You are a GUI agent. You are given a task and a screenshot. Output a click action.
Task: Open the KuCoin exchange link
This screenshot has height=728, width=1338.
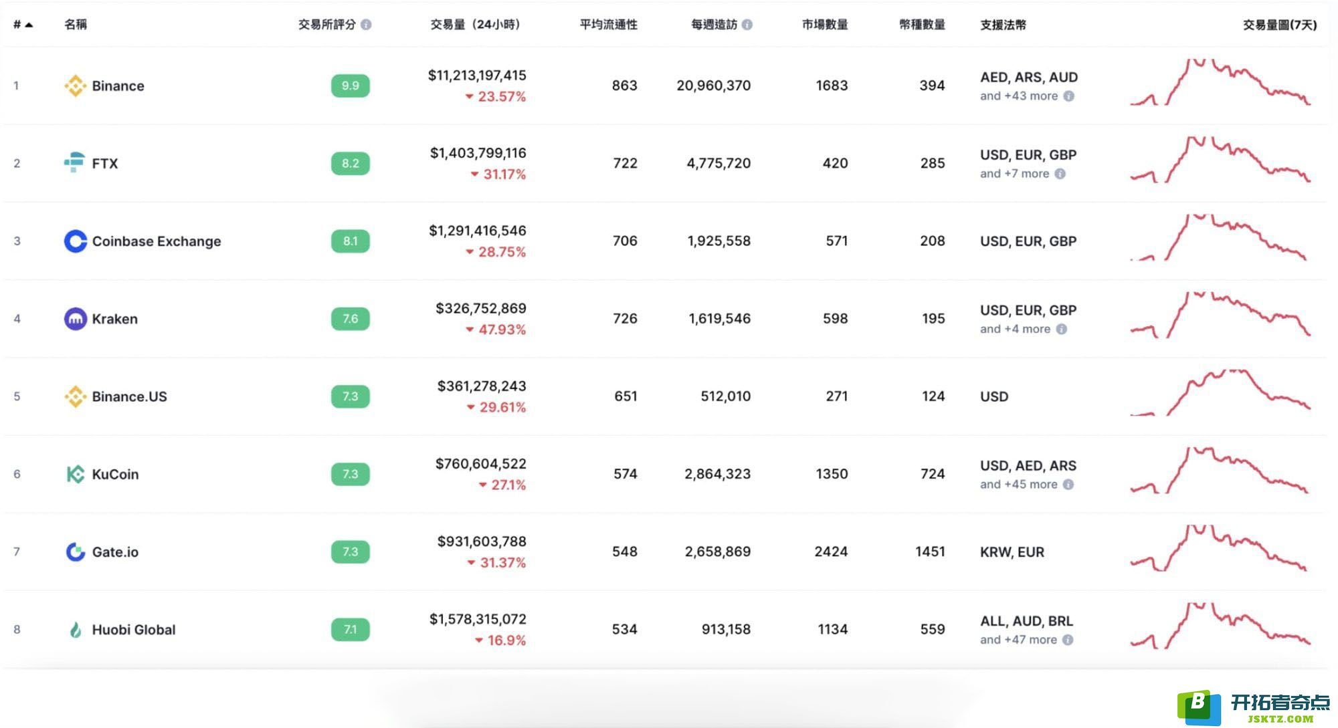coord(115,474)
